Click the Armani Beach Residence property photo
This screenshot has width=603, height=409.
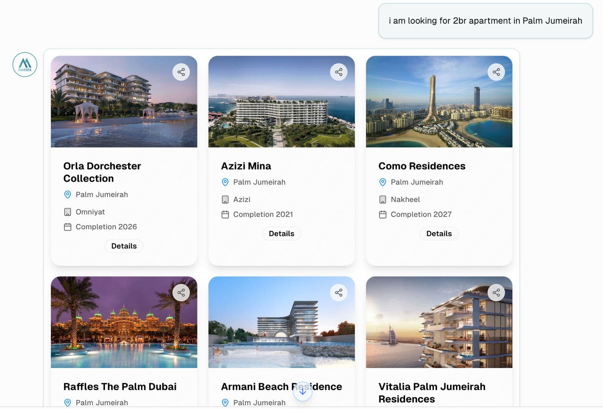tap(281, 323)
